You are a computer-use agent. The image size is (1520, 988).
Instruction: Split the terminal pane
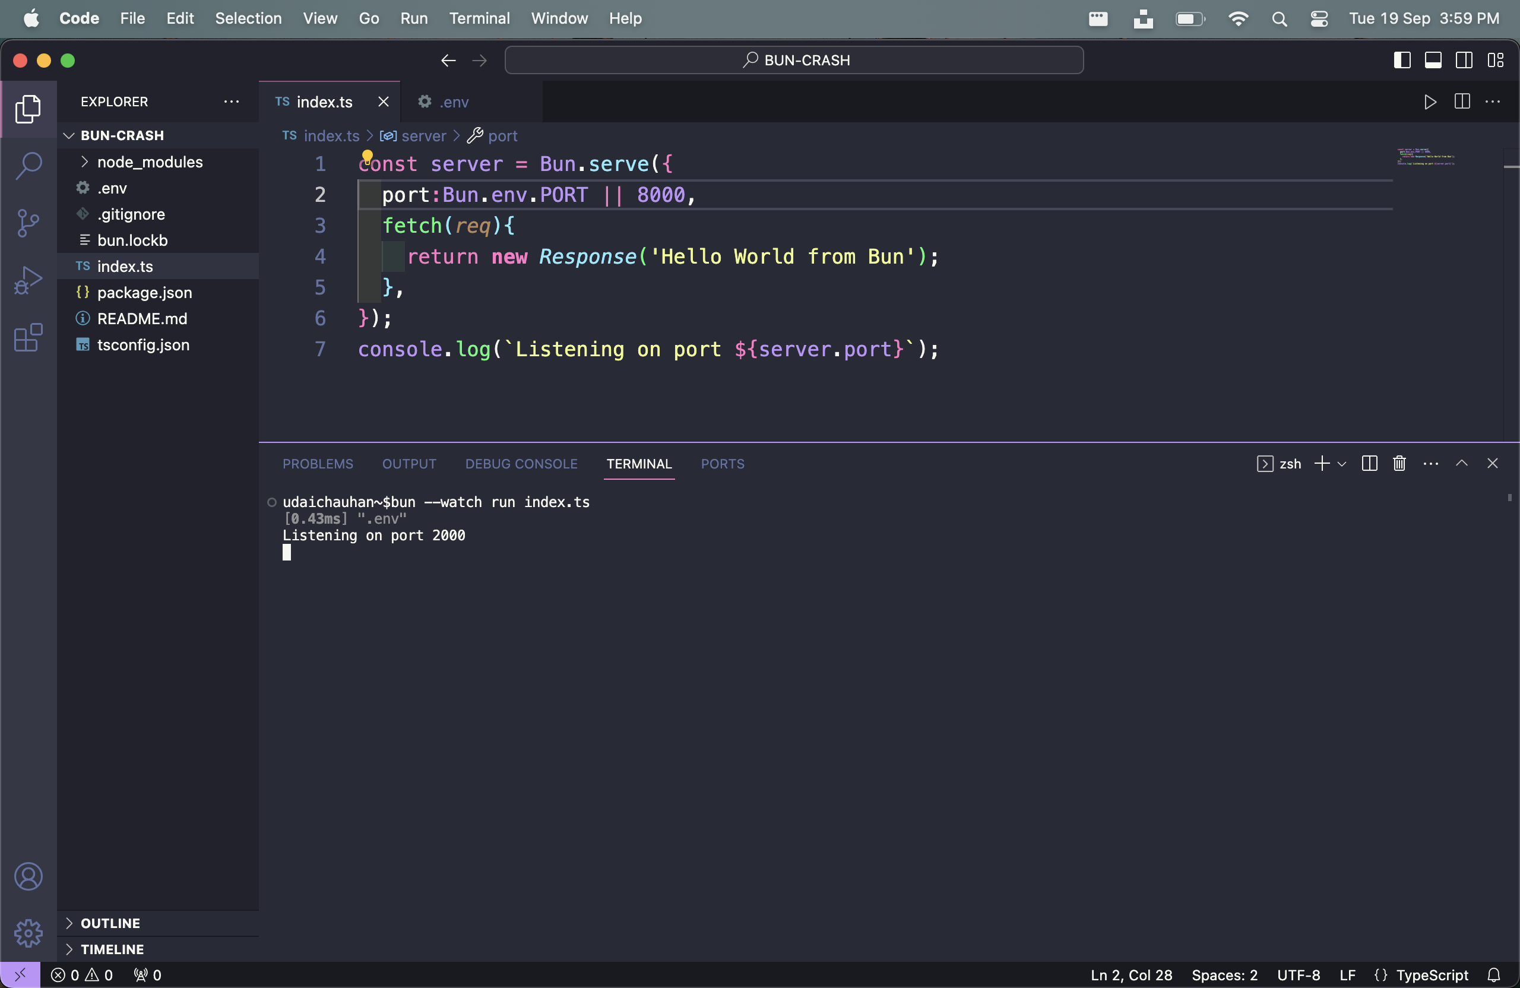click(1369, 464)
